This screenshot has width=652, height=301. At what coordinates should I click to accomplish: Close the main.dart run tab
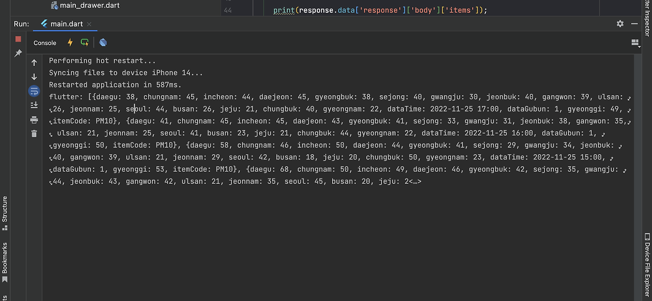(89, 24)
